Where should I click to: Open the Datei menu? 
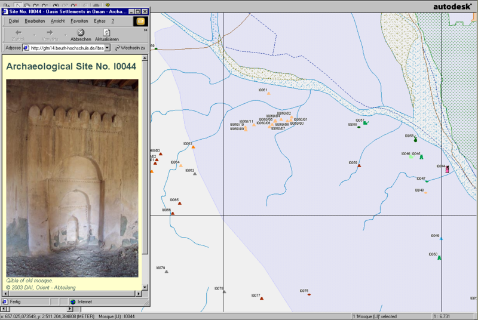point(14,21)
